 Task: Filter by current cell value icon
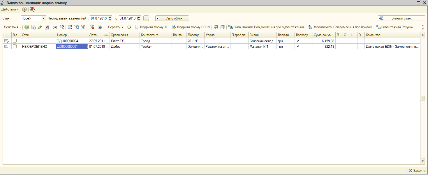pyautogui.click(x=77, y=27)
